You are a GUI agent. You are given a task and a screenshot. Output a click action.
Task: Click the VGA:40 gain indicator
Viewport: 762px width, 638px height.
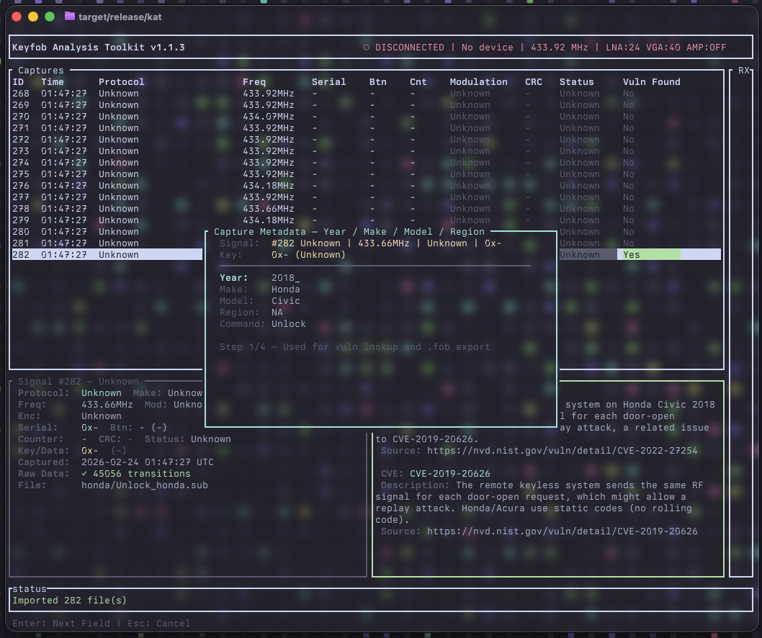tap(663, 47)
